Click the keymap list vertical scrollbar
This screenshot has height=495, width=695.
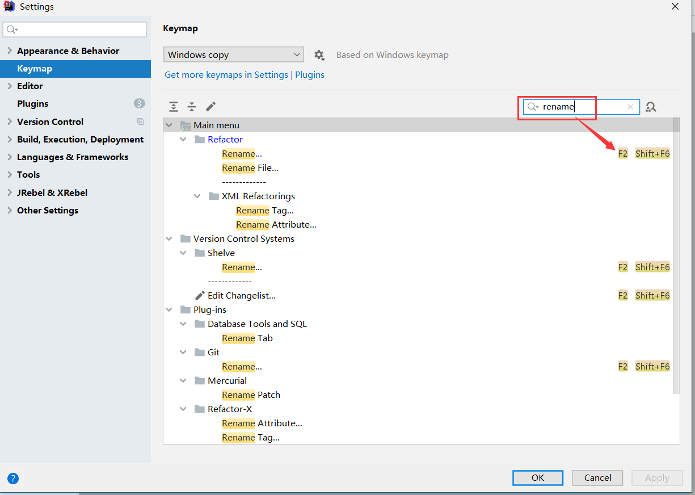click(676, 255)
